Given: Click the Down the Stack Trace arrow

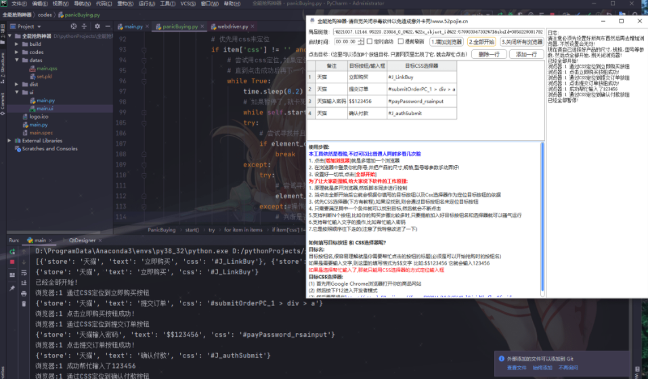Looking at the screenshot, I should click(24, 262).
